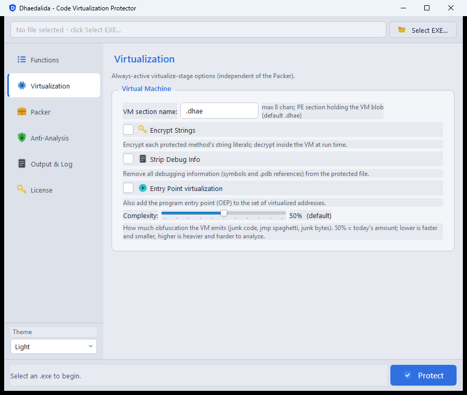Click the key icon beside Encrypt Strings
Image resolution: width=467 pixels, height=395 pixels.
pos(143,130)
